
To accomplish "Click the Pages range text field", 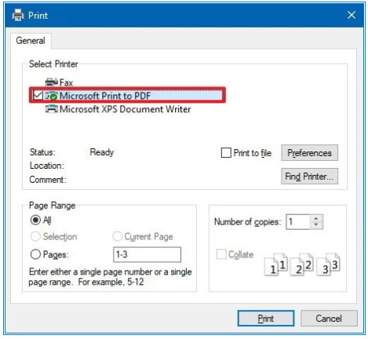I will tap(147, 254).
